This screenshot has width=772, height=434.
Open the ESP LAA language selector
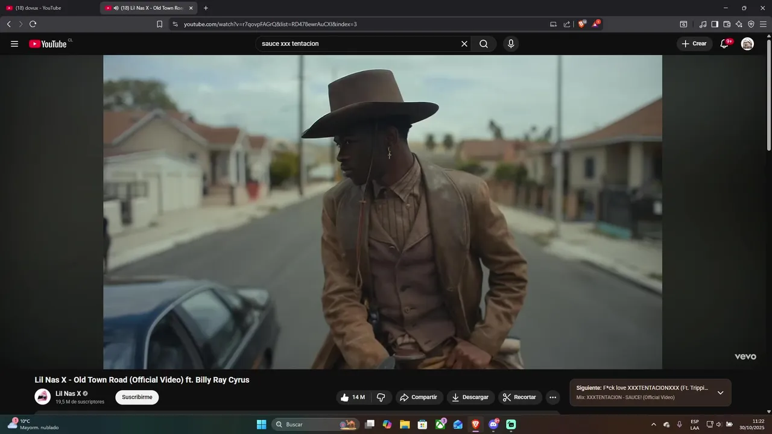coord(695,424)
